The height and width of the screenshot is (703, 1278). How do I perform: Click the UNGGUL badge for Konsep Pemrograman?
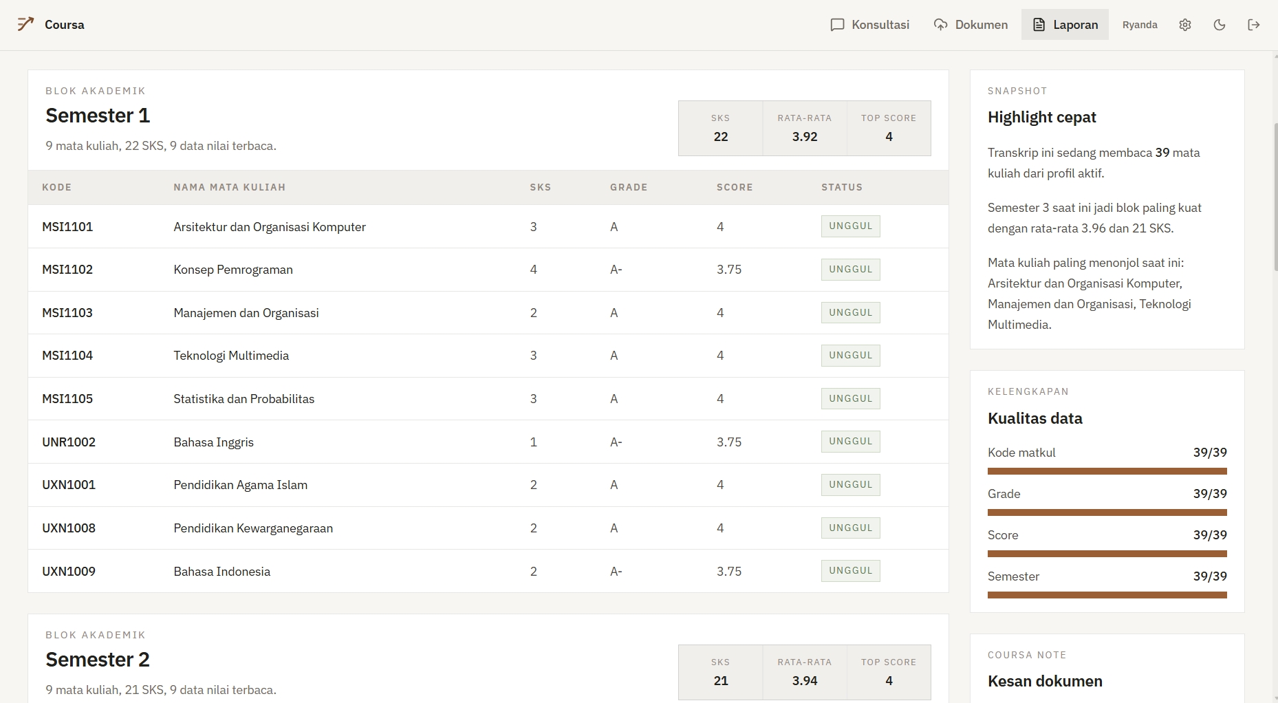(850, 269)
